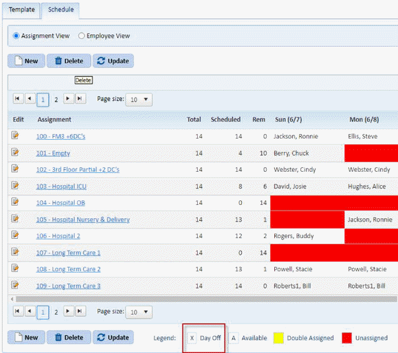Open top Page size dropdown

pyautogui.click(x=138, y=100)
